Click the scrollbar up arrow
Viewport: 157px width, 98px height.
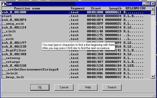[x=153, y=9]
